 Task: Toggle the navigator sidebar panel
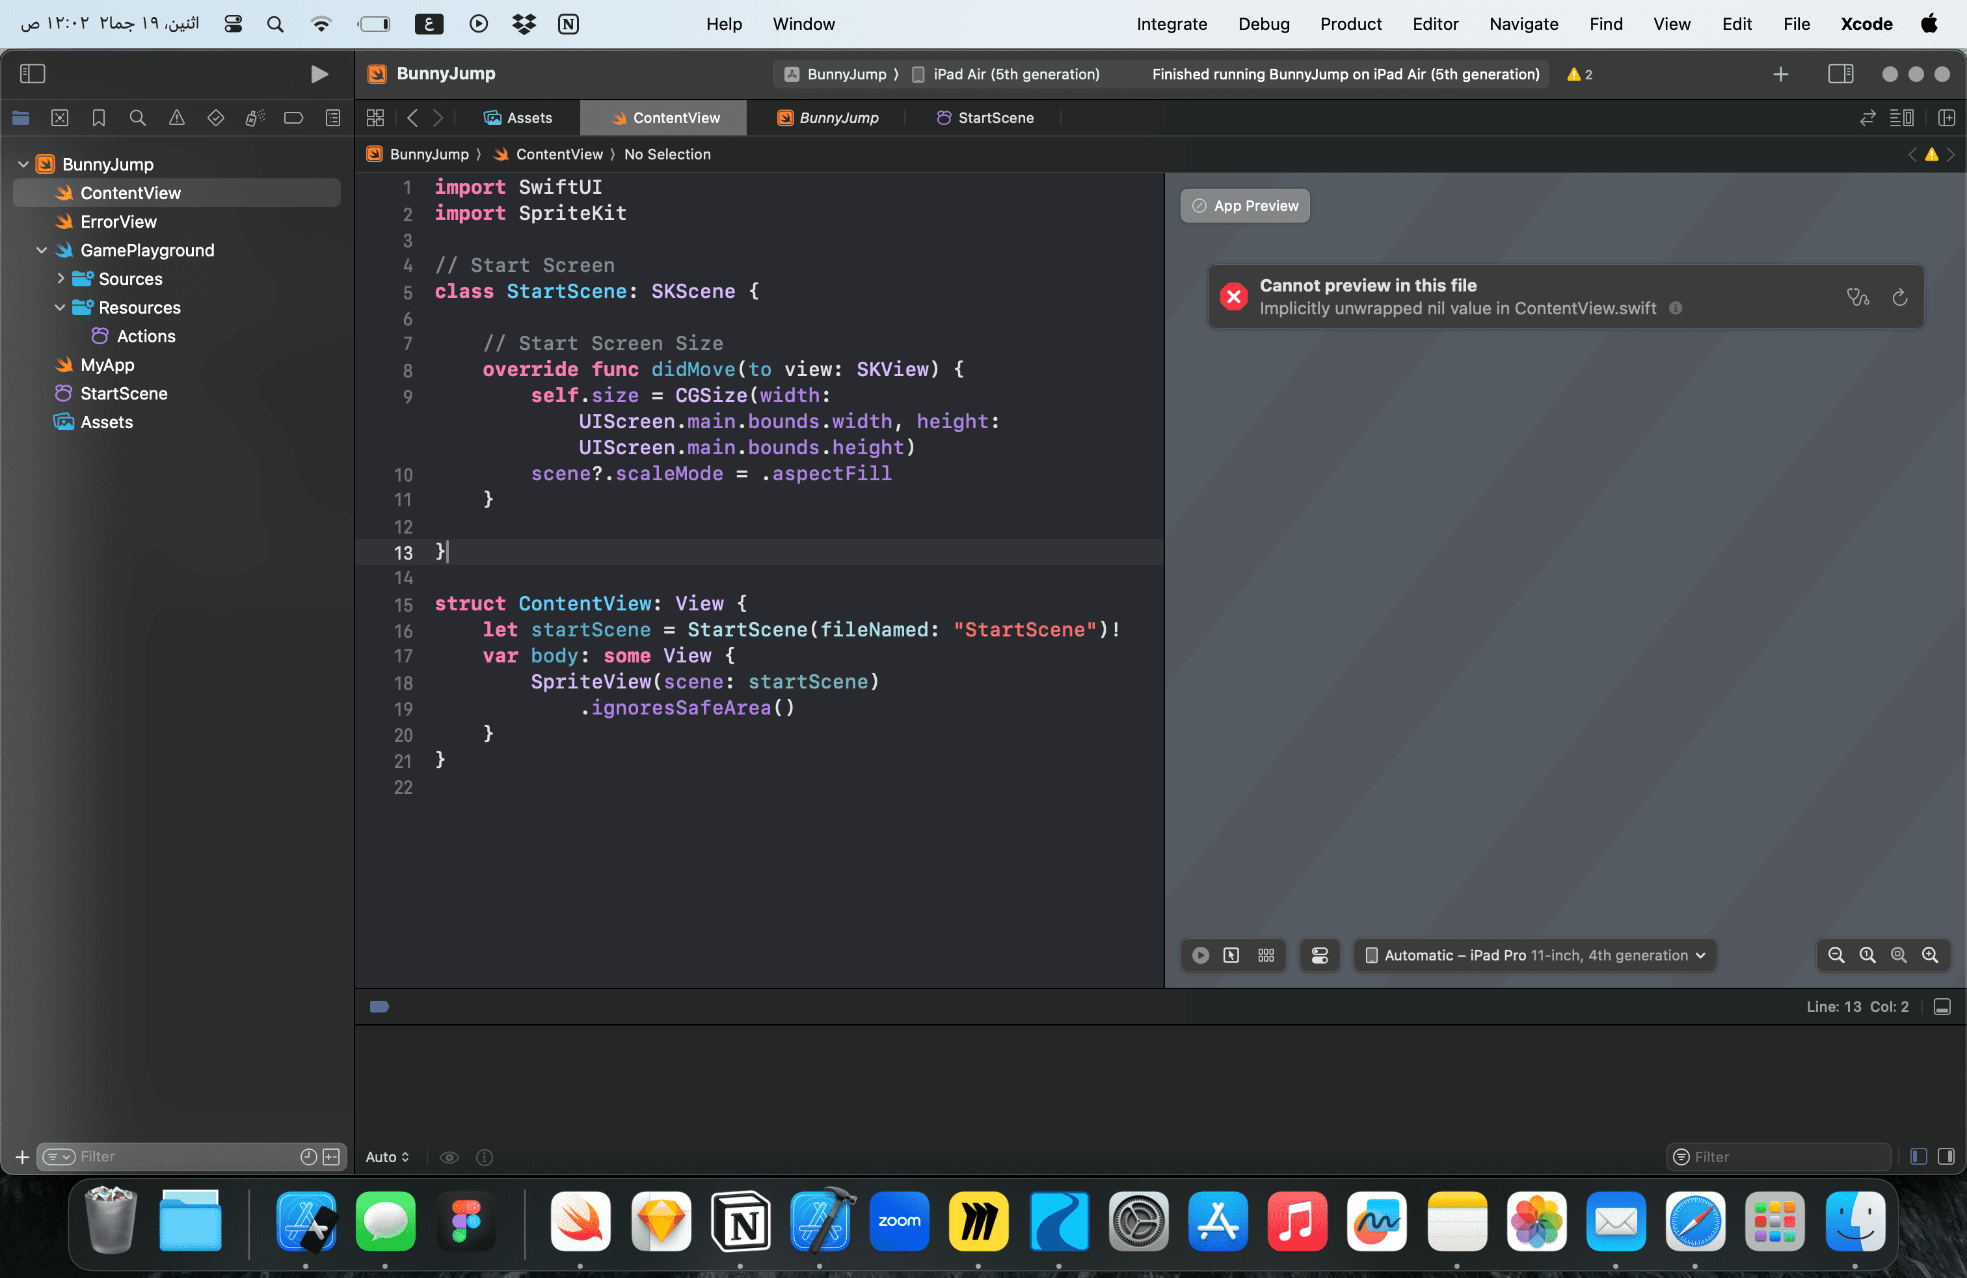tap(33, 74)
